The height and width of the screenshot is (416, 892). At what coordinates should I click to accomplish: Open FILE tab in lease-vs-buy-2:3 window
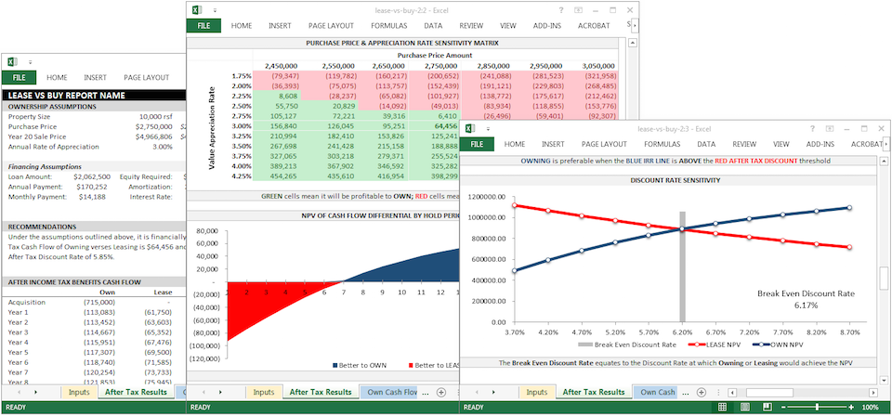[x=477, y=144]
